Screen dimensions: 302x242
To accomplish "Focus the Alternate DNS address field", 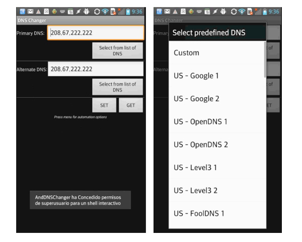I will [96, 69].
